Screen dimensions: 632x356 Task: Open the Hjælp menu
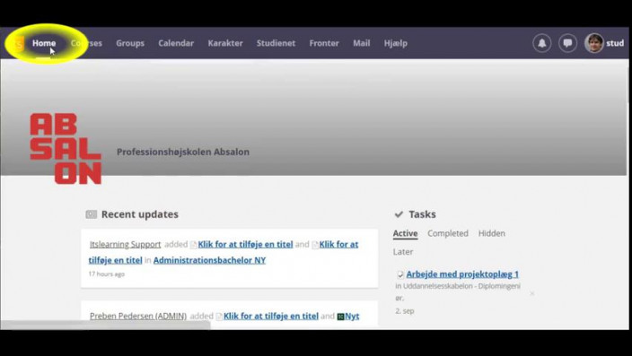click(396, 44)
